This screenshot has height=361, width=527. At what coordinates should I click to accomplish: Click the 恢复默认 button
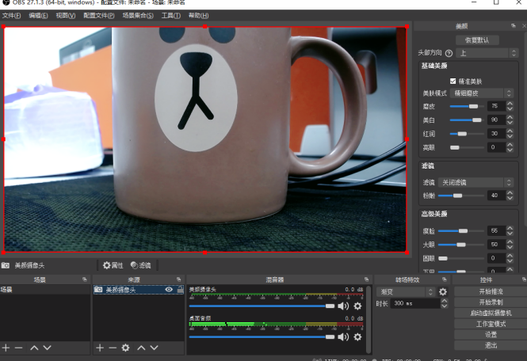(x=477, y=40)
